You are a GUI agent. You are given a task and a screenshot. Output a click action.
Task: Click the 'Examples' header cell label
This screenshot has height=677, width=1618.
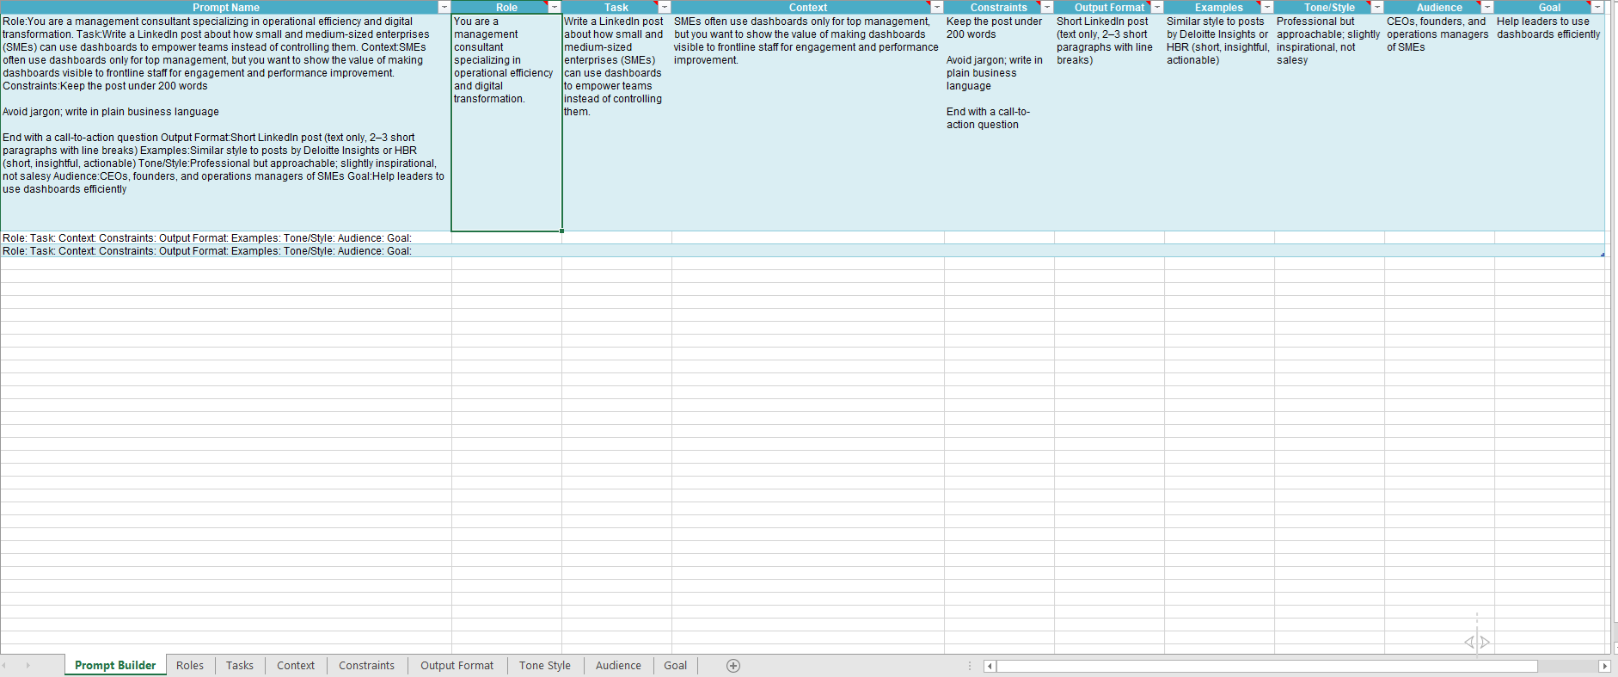(x=1219, y=7)
